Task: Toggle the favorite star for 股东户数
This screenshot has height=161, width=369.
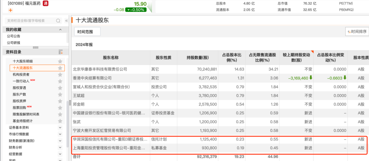Action: click(x=60, y=94)
